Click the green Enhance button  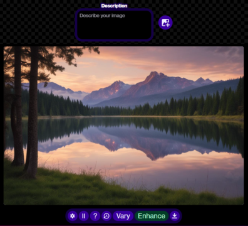[x=152, y=216]
